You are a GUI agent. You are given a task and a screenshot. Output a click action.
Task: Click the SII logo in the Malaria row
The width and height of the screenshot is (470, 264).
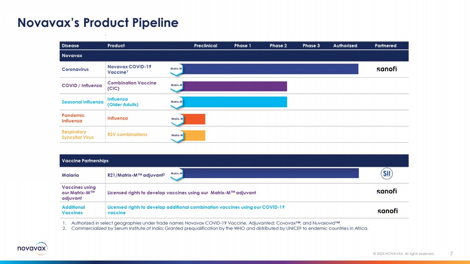pyautogui.click(x=387, y=173)
